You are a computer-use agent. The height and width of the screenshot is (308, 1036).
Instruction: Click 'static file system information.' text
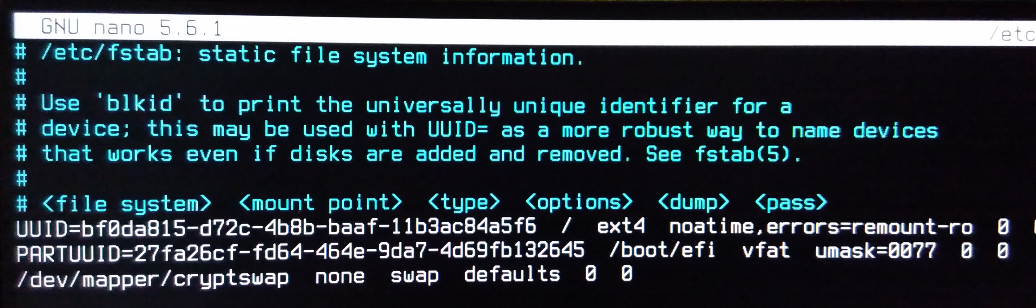click(x=390, y=56)
